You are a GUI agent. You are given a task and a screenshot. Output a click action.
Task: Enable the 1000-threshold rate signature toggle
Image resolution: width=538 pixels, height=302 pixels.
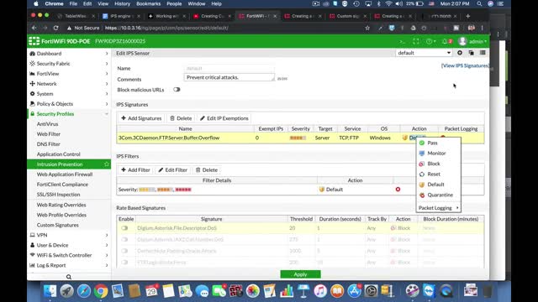click(x=124, y=251)
